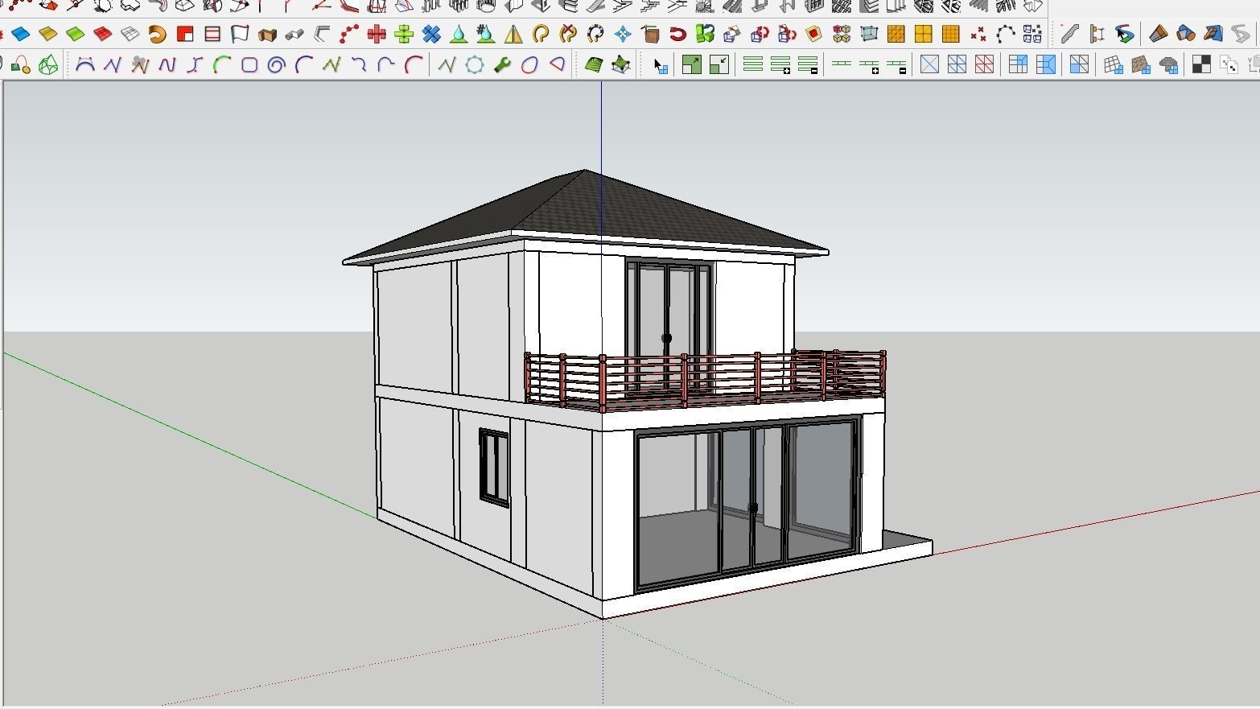This screenshot has width=1260, height=709.
Task: Select the green surface patch tool
Action: [75, 34]
